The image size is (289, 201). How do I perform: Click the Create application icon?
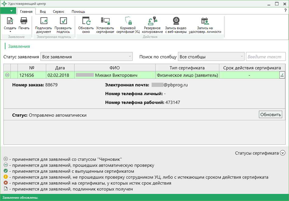click(10, 21)
